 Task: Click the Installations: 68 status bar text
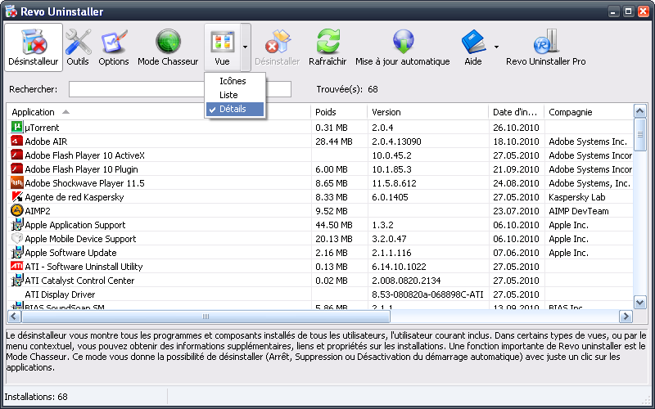[x=36, y=397]
